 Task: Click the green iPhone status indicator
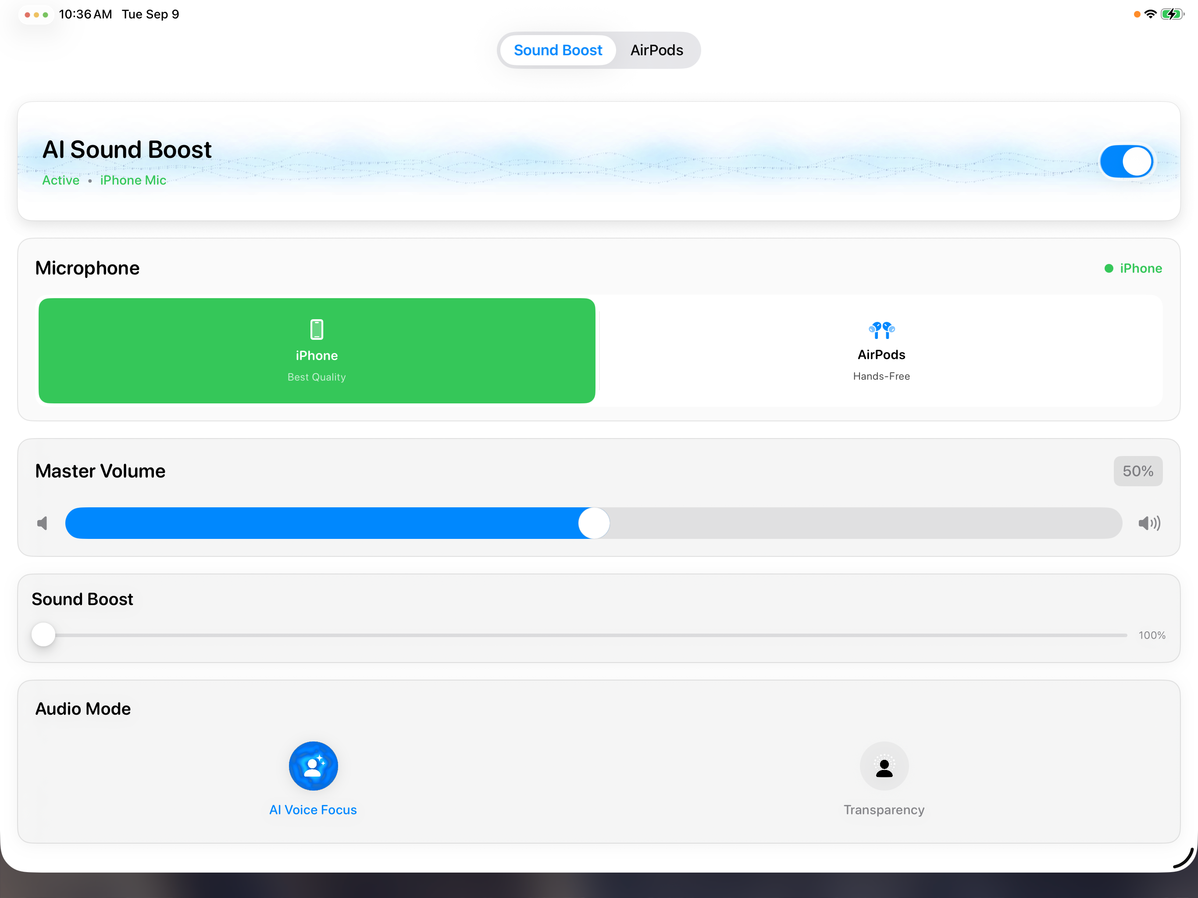click(1133, 268)
